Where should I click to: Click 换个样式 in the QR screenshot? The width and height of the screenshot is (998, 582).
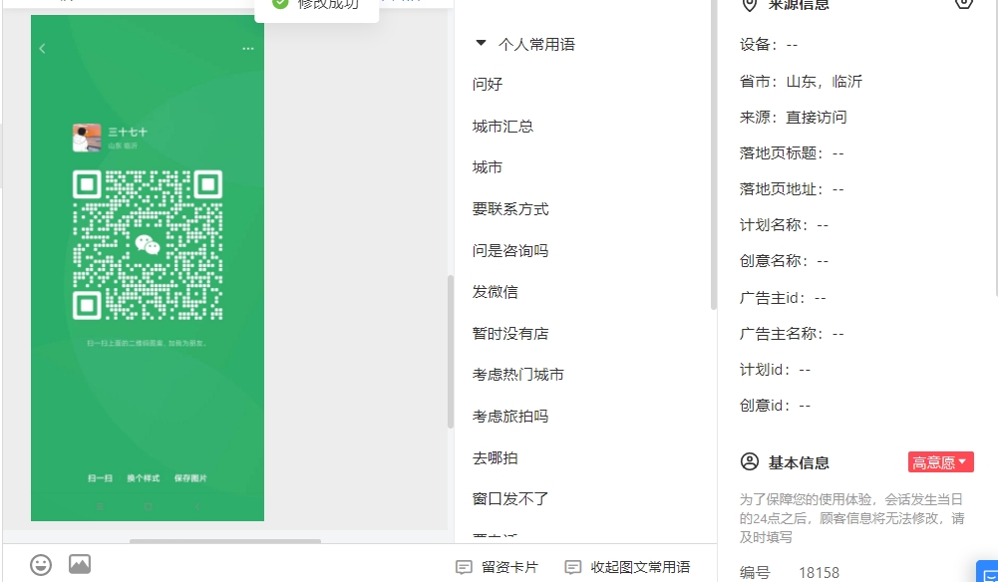(144, 478)
